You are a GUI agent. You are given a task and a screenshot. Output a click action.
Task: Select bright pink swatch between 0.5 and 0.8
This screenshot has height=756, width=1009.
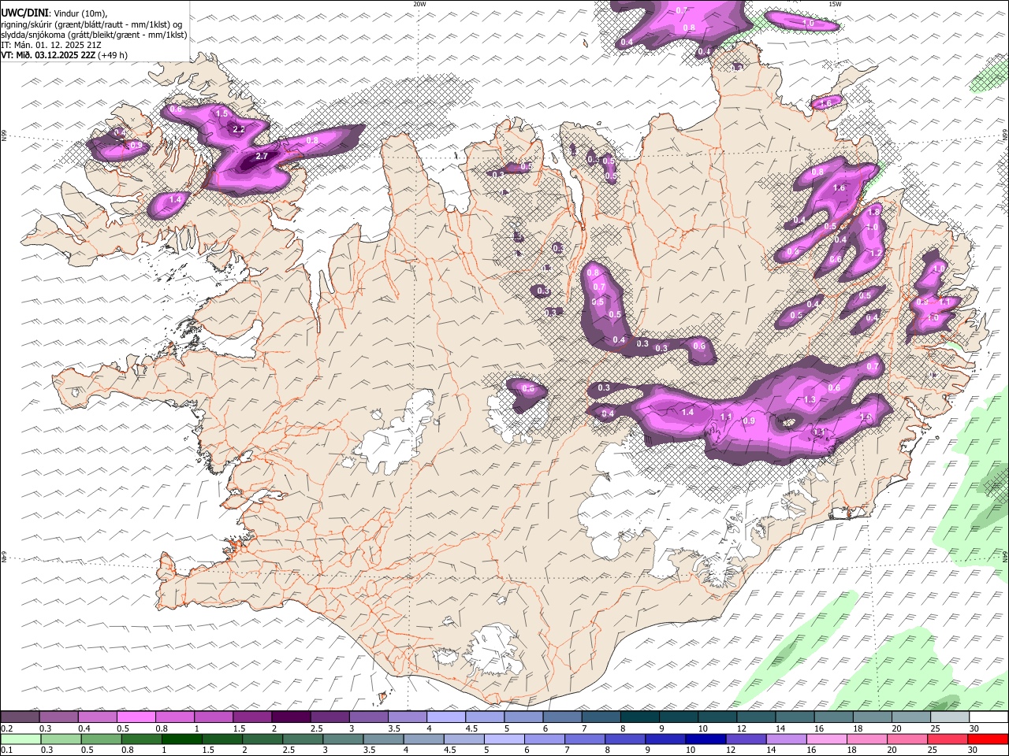136,717
